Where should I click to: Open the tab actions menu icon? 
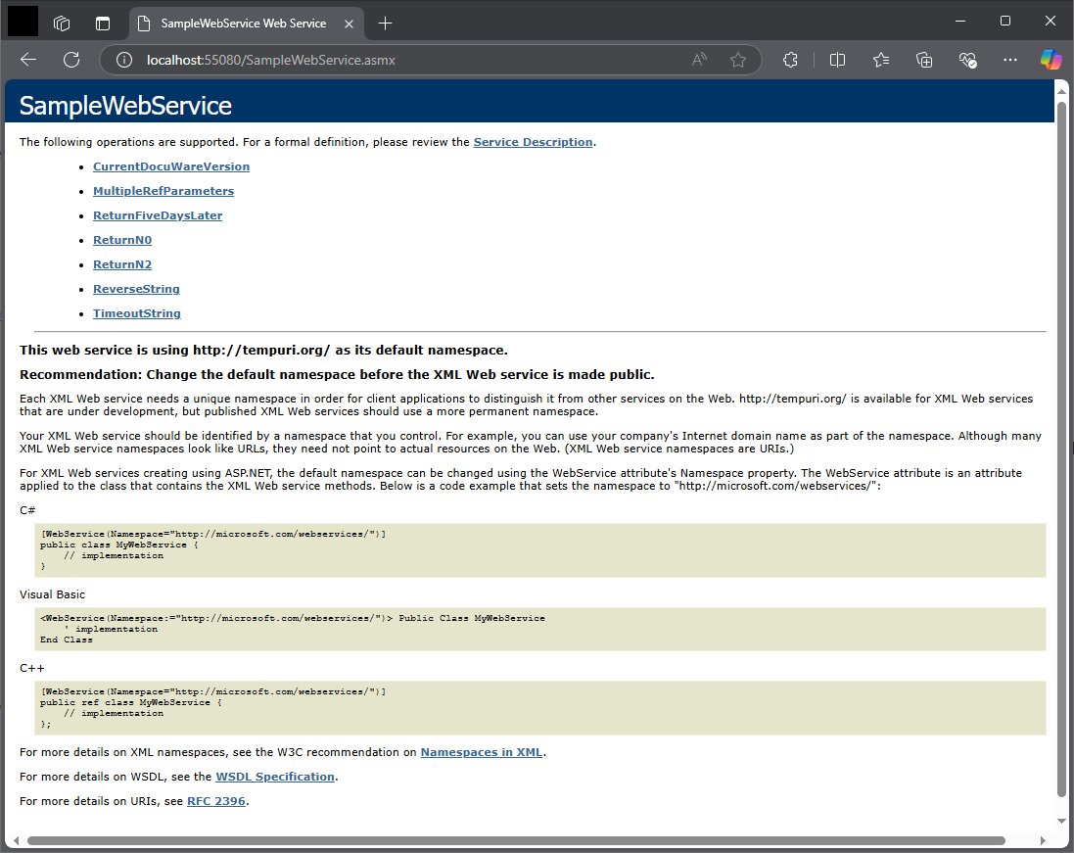pyautogui.click(x=103, y=24)
